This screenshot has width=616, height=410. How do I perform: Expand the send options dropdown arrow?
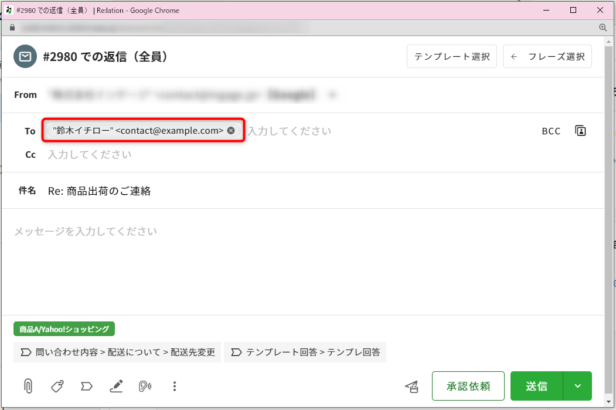tap(577, 386)
